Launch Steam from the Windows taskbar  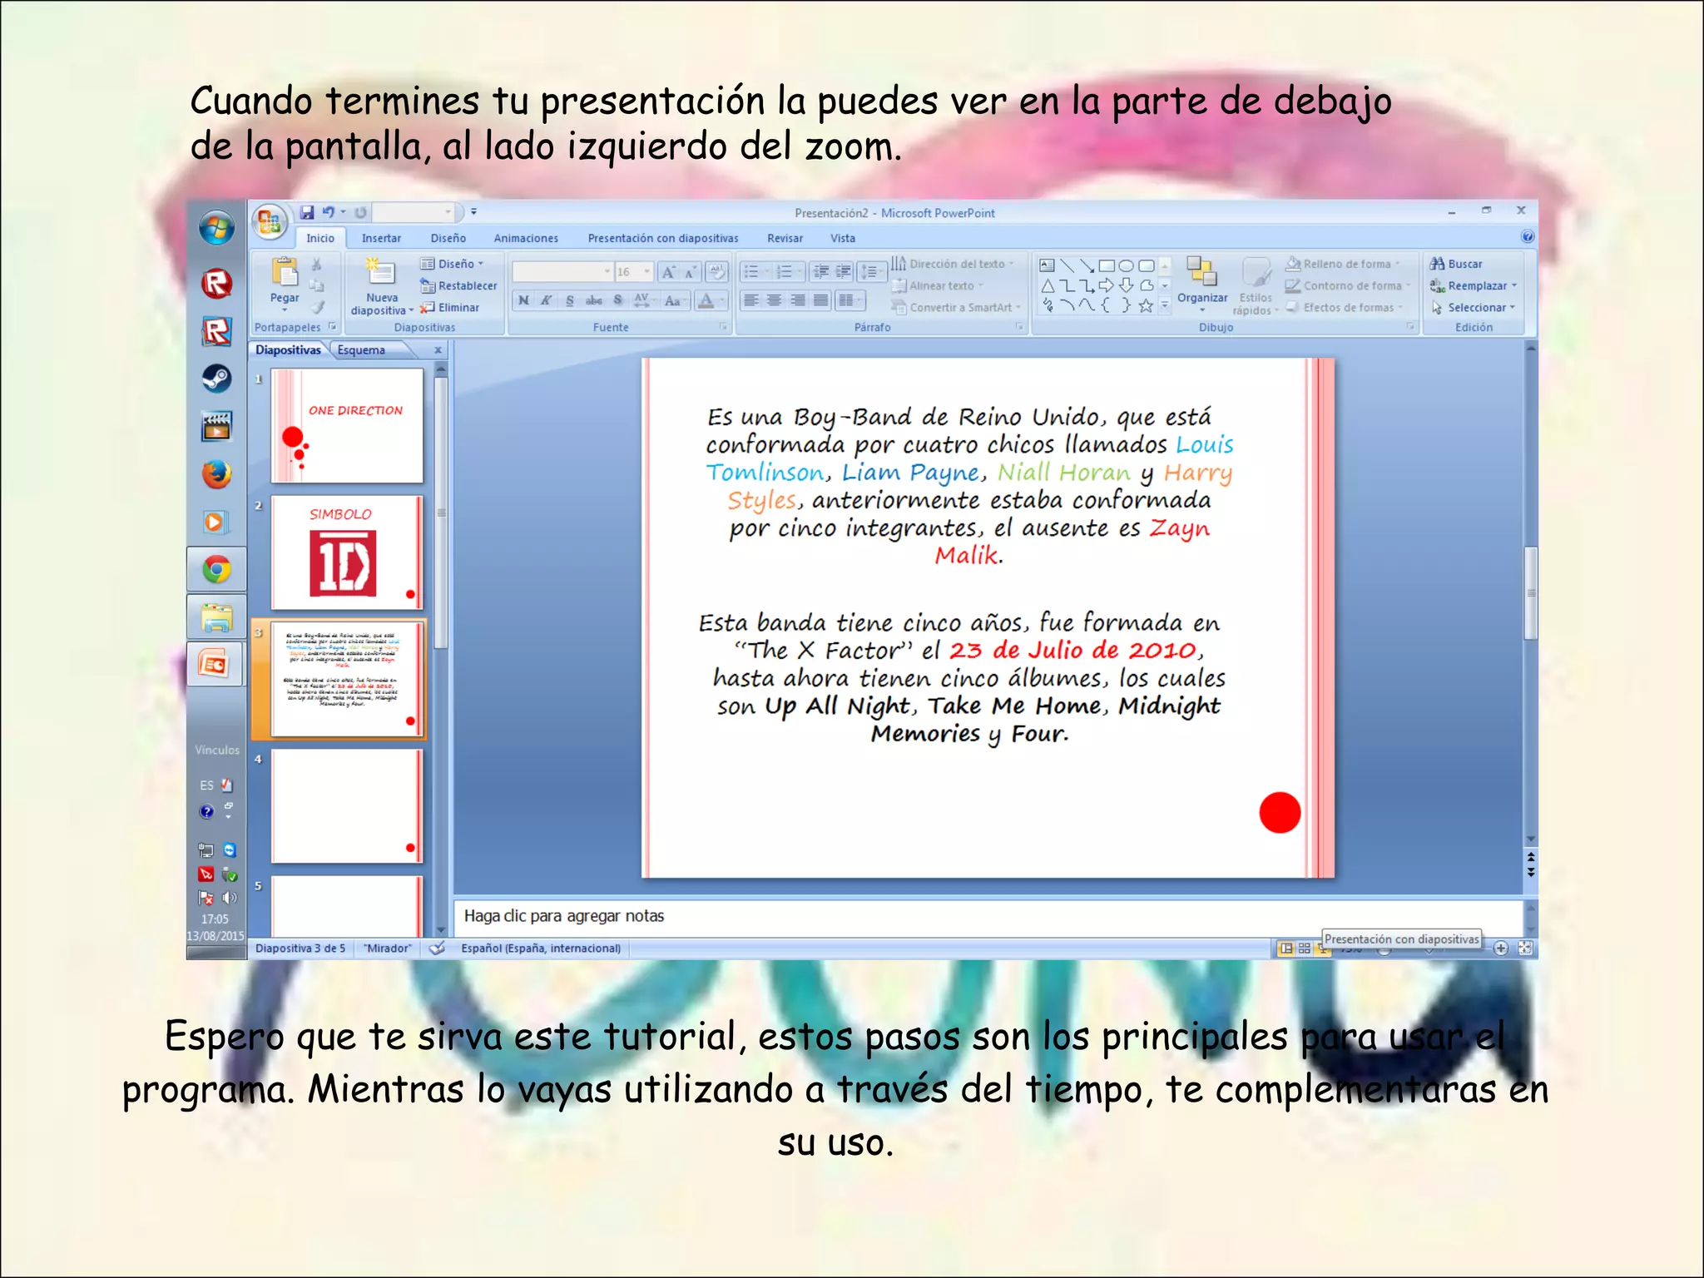tap(217, 379)
